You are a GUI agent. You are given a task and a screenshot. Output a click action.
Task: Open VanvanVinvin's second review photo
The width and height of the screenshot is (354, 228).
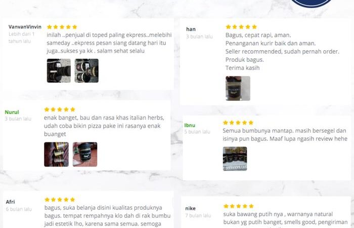(x=86, y=70)
